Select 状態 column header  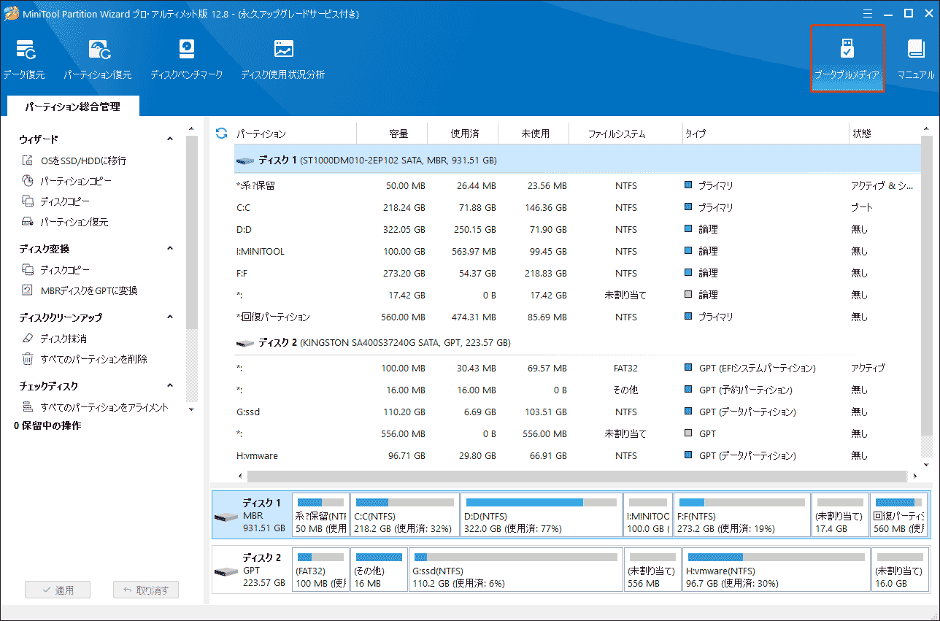(884, 134)
